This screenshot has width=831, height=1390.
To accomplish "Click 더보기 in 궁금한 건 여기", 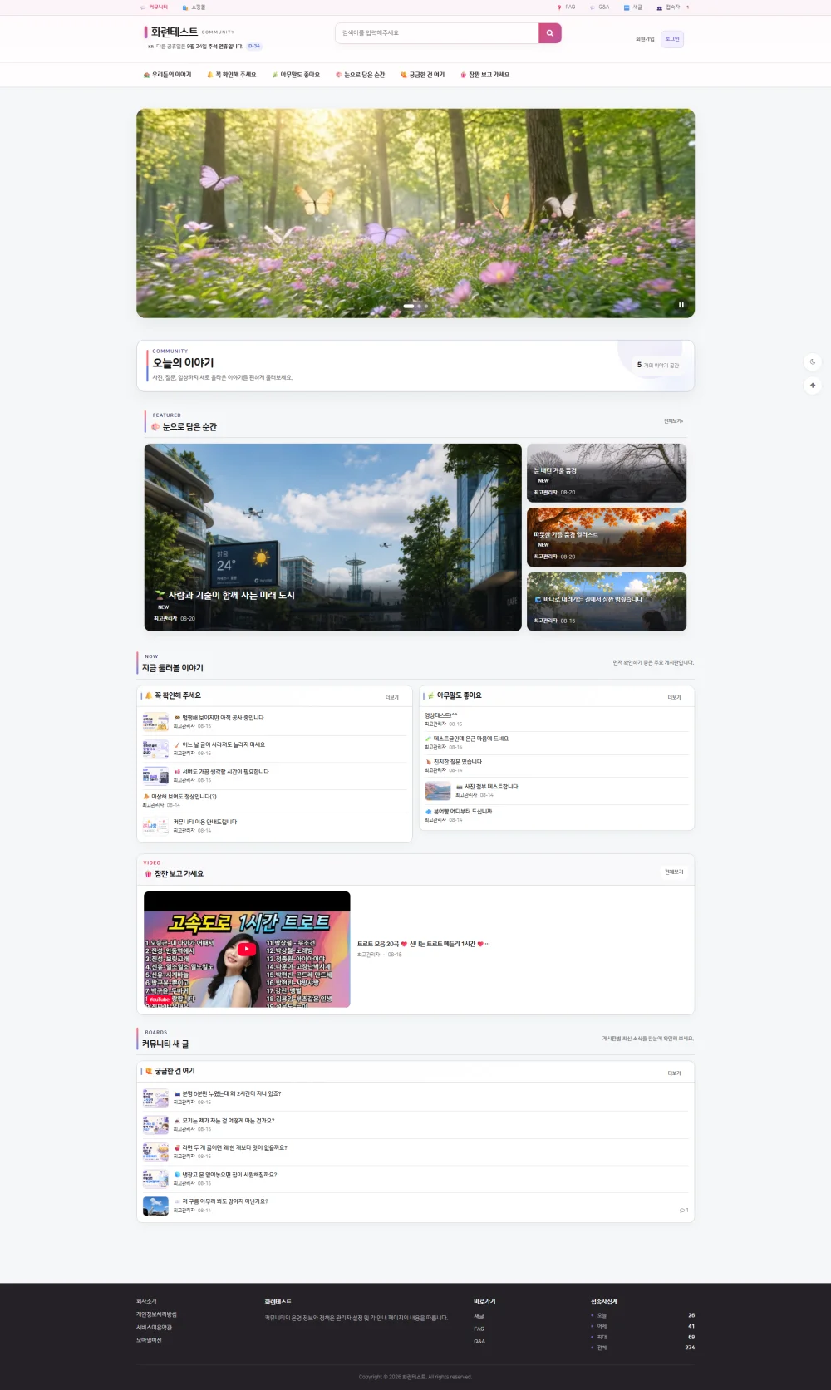I will tap(674, 1073).
